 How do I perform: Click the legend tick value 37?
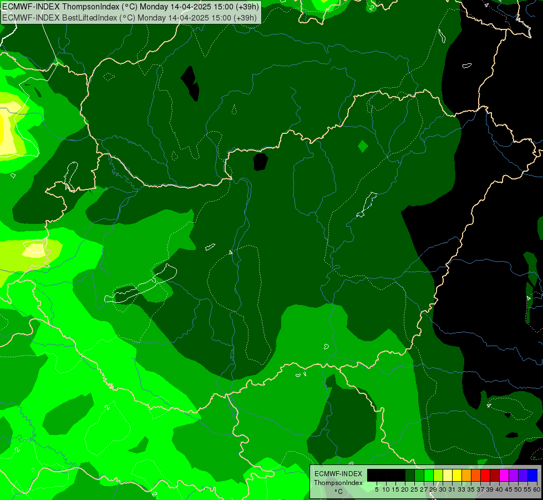pos(481,489)
